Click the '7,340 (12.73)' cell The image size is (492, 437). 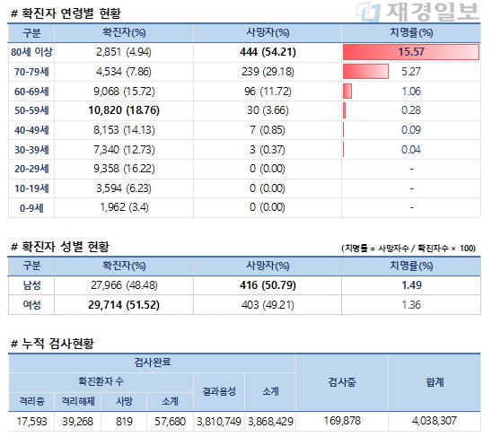124,150
